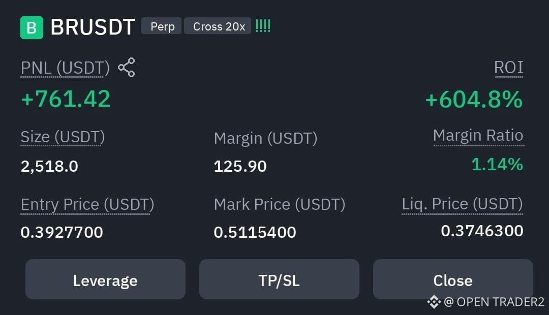Viewport: 549px width, 315px height.
Task: Click the green B coin icon
Action: 32,27
